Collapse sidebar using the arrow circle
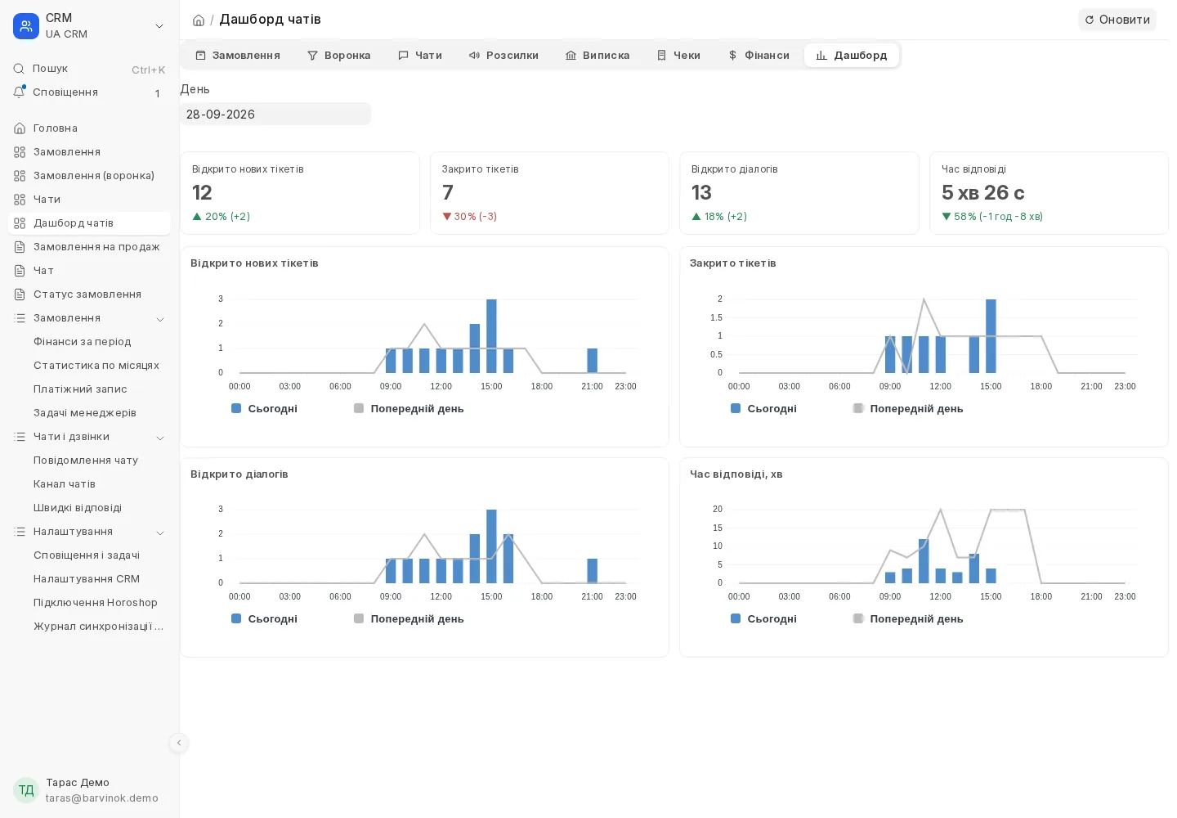 [x=179, y=743]
